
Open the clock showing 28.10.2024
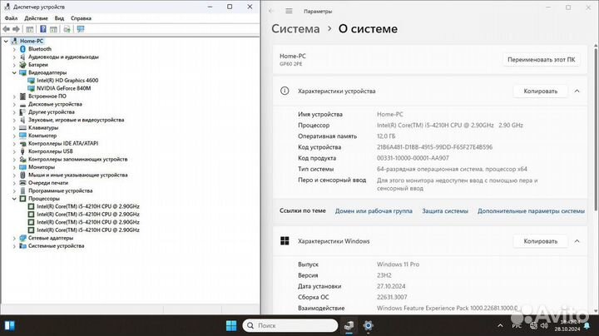pyautogui.click(x=567, y=326)
